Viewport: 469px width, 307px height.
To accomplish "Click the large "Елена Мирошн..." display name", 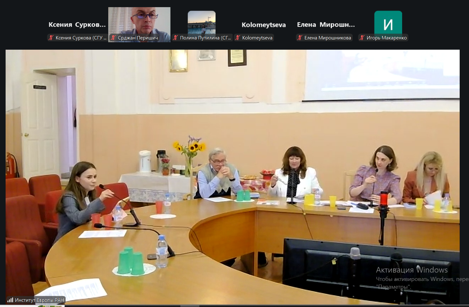I will (326, 25).
